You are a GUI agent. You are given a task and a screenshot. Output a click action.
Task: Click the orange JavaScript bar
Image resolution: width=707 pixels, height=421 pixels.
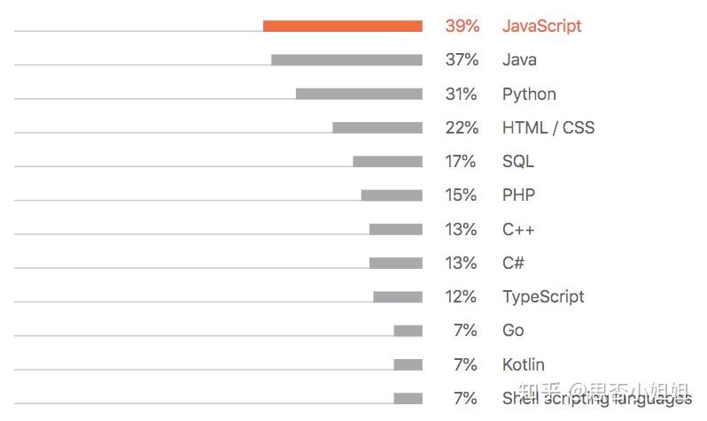[x=343, y=27]
